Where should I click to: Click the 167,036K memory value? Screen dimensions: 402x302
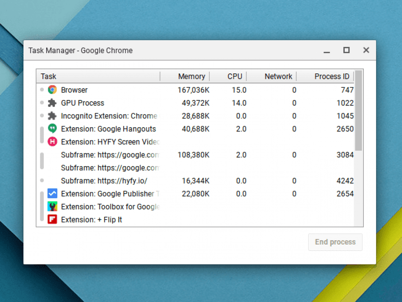(193, 90)
